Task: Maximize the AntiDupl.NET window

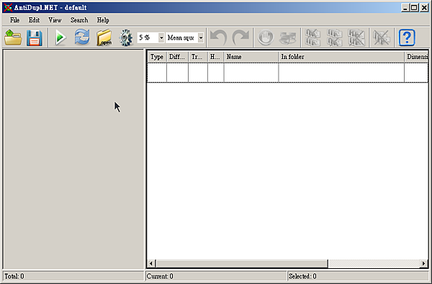Action: 414,7
